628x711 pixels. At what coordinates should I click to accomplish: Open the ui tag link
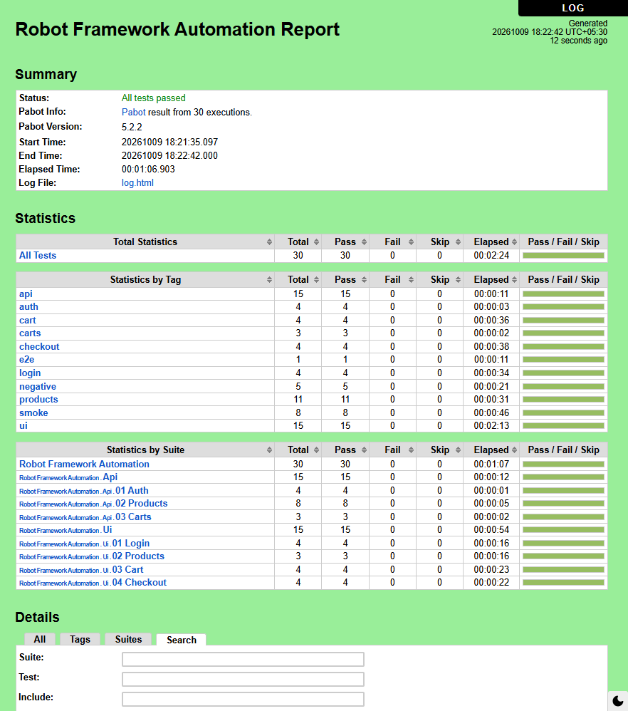[23, 426]
